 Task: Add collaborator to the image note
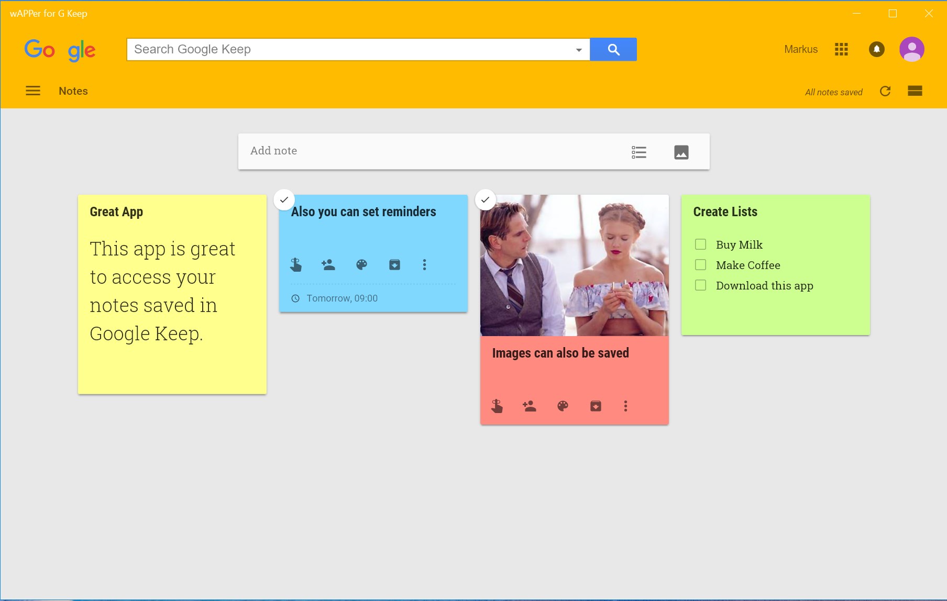[529, 406]
